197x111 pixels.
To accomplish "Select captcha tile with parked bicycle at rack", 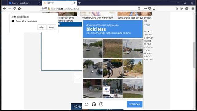I will (x=93, y=88).
